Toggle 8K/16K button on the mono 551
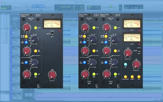 point(26,36)
